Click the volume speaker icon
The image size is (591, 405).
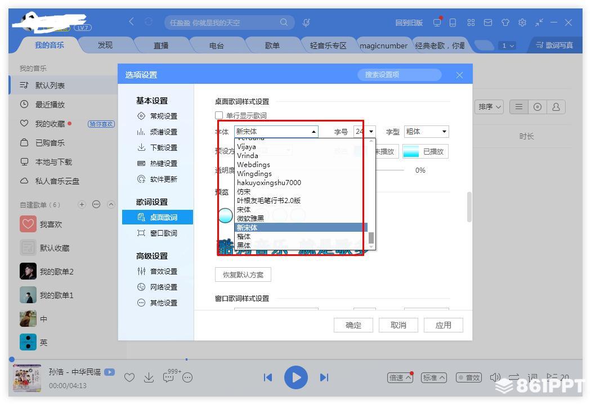(x=495, y=377)
